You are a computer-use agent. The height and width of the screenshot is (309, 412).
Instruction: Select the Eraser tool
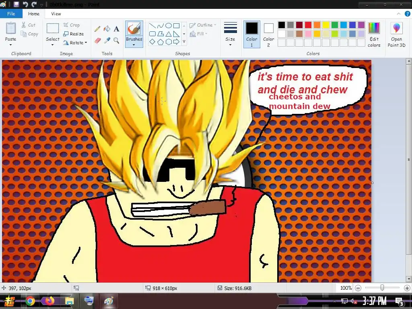(x=97, y=41)
